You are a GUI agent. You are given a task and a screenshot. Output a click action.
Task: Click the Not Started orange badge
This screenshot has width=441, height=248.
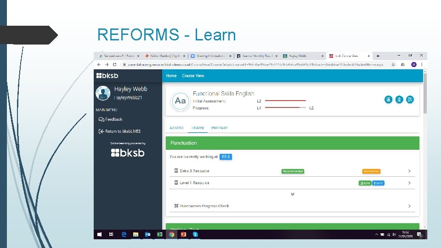(371, 171)
